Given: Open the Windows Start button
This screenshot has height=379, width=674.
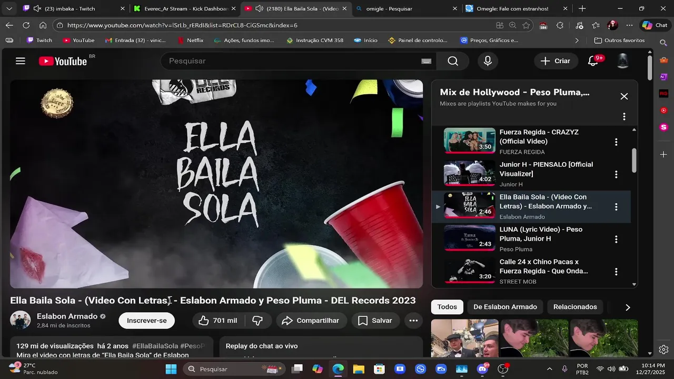Looking at the screenshot, I should point(171,369).
